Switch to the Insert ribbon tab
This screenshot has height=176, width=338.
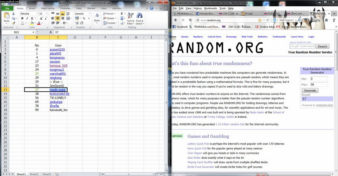click(x=32, y=8)
